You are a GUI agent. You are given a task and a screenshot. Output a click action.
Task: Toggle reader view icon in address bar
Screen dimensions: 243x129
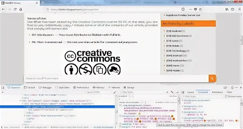(x=183, y=9)
